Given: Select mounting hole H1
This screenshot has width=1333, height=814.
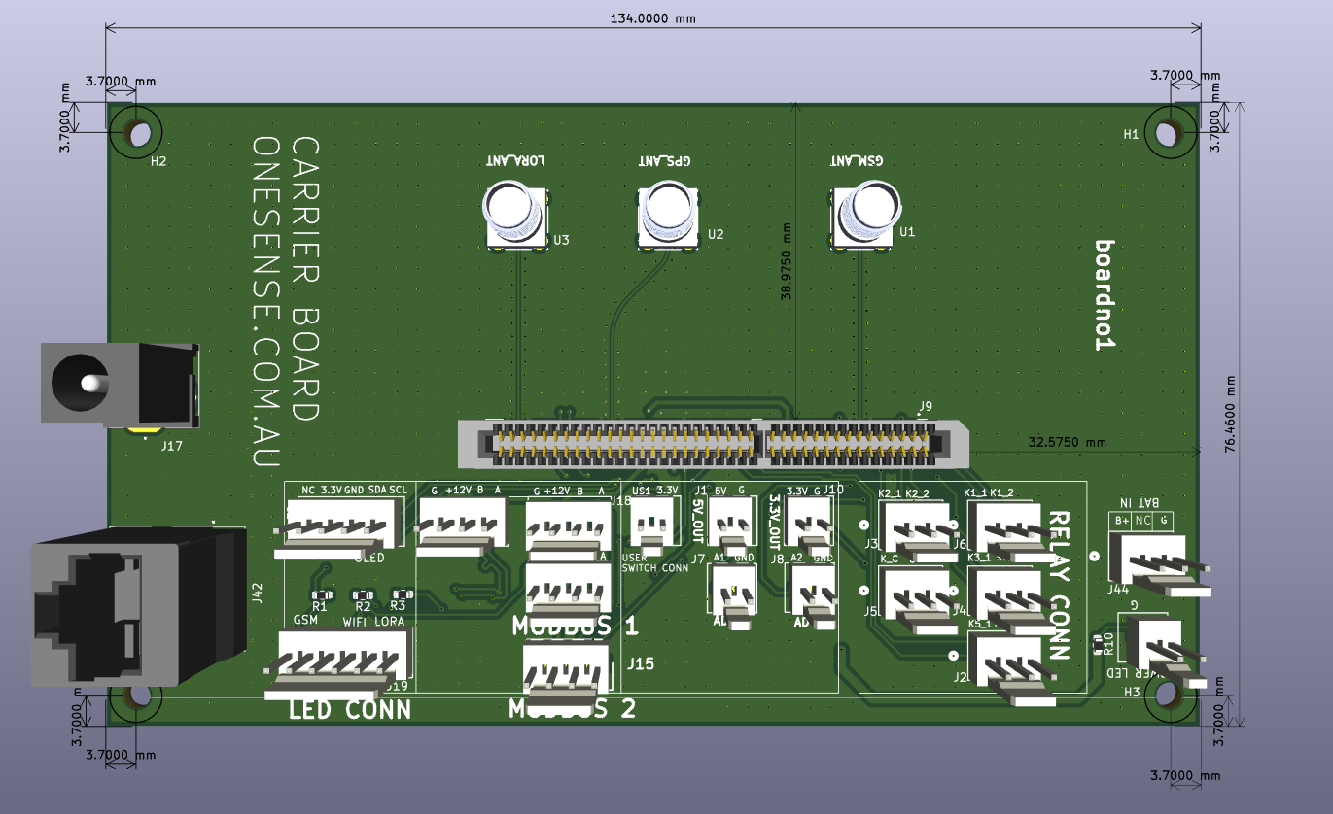Looking at the screenshot, I should tap(1170, 131).
